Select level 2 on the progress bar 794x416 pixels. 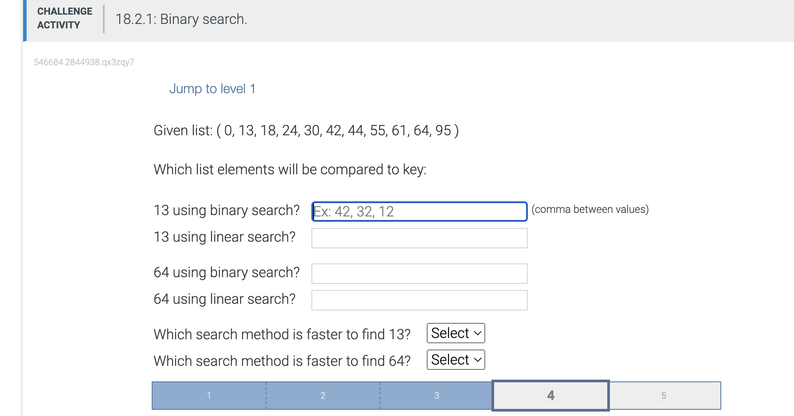pos(322,395)
